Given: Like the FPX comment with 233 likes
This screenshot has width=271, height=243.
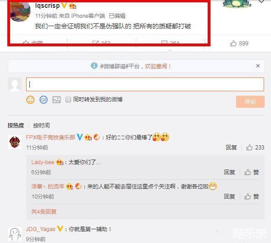Looking at the screenshot, I should 255,148.
